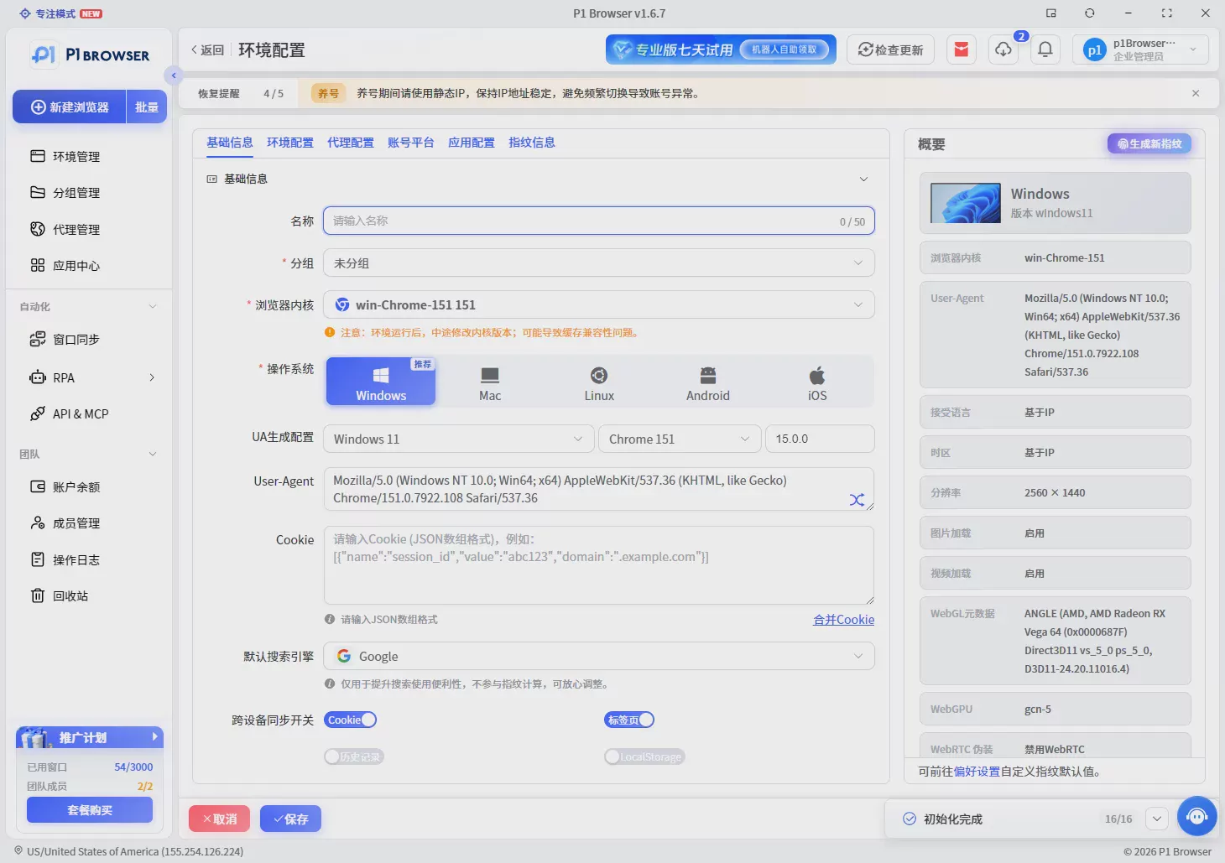Screen dimensions: 1225x863
Task: Click the refresh icon in the title bar
Action: click(1089, 13)
